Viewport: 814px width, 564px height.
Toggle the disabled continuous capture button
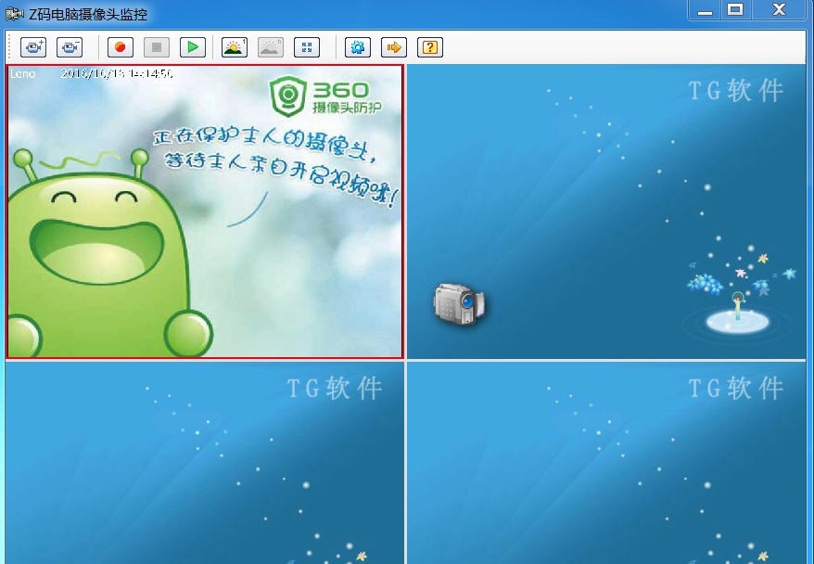[271, 47]
